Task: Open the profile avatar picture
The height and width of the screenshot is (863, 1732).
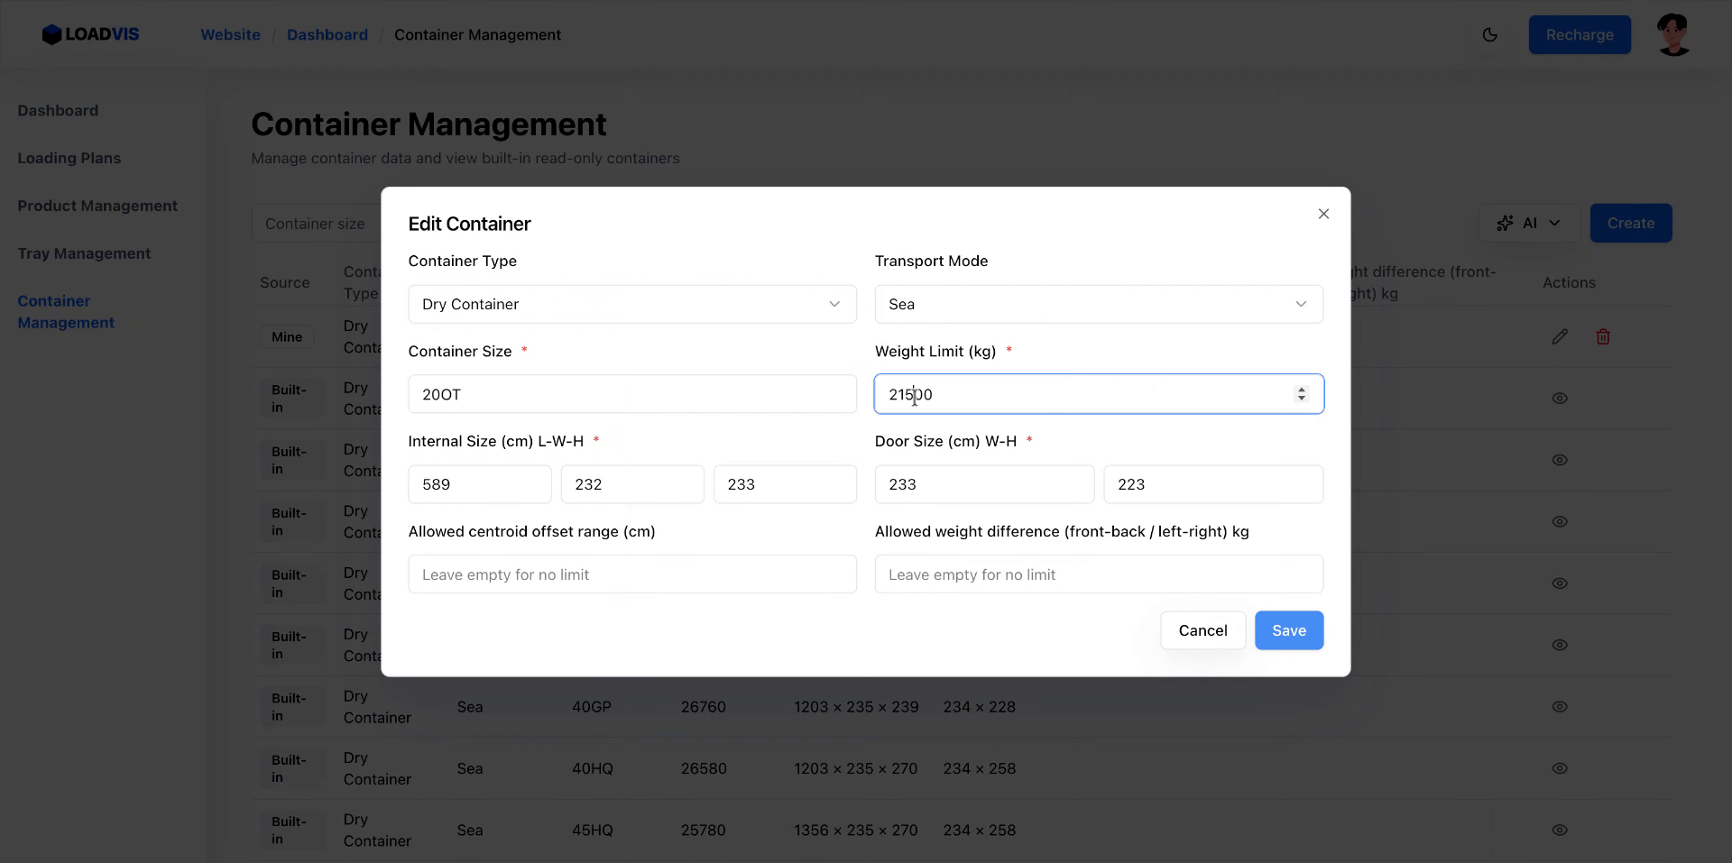Action: [x=1673, y=34]
